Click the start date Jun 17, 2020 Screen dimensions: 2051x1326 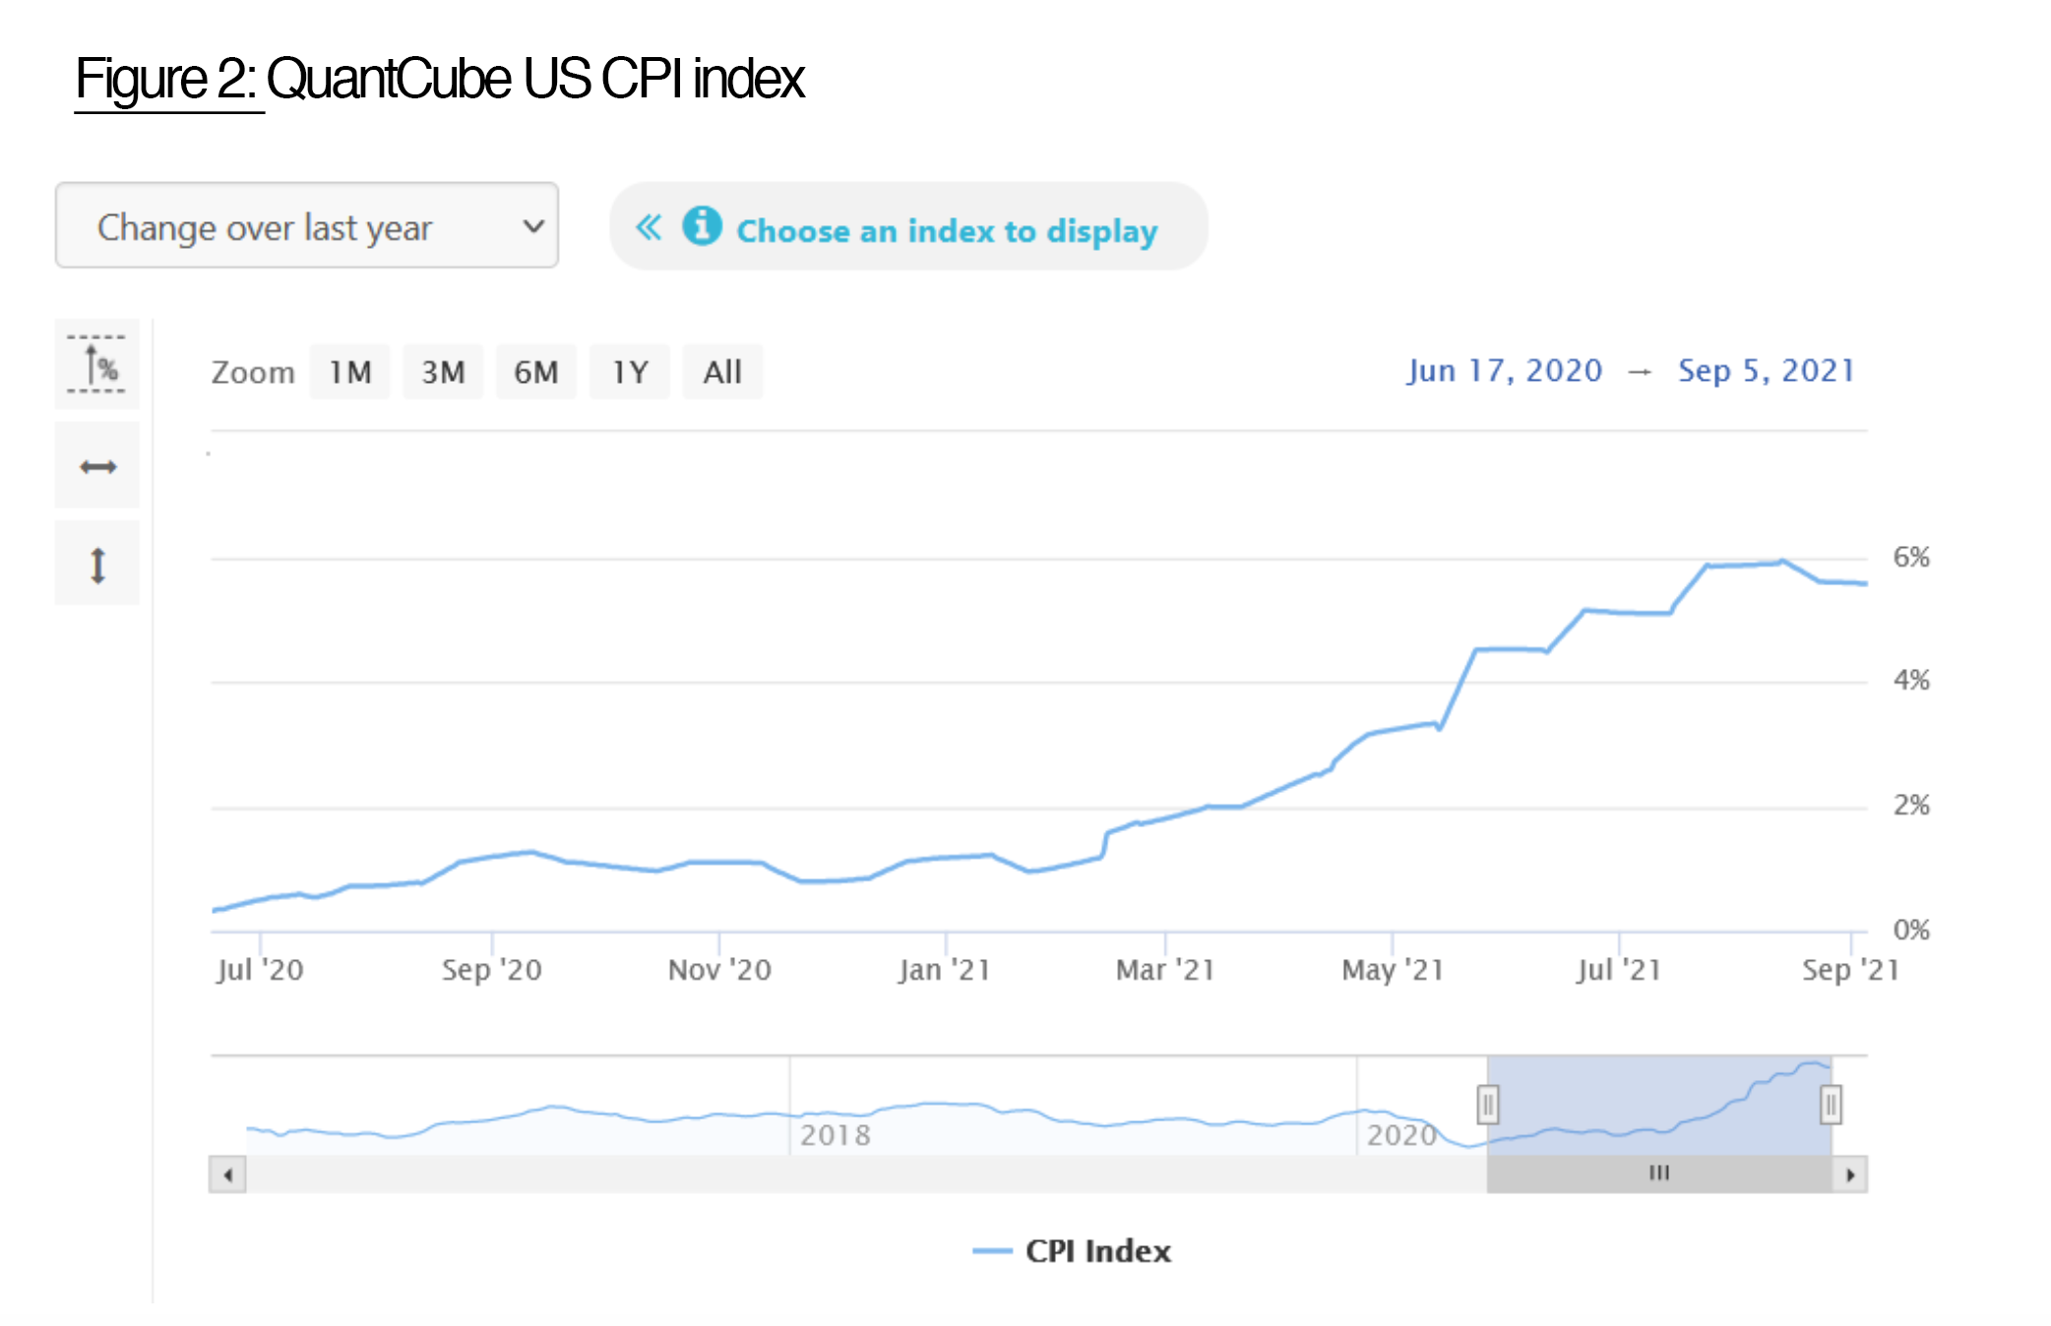coord(1504,371)
